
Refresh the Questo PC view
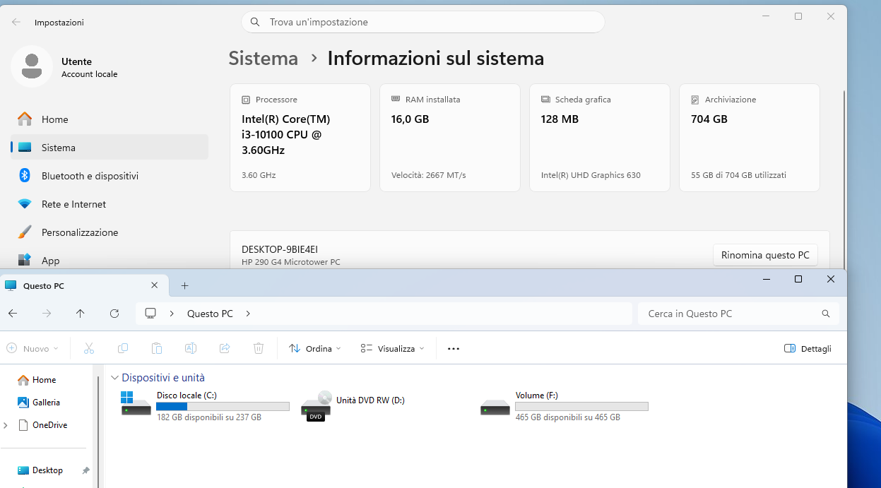pos(114,314)
